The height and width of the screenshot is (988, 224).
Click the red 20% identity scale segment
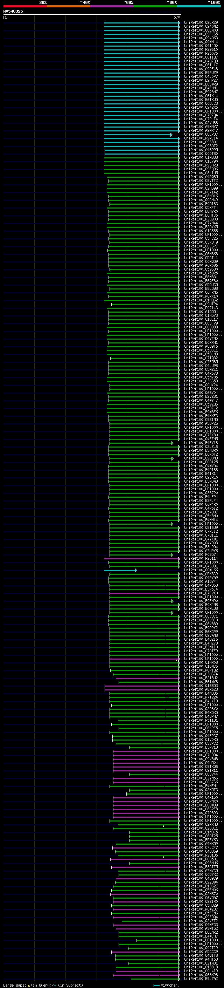(x=25, y=6)
